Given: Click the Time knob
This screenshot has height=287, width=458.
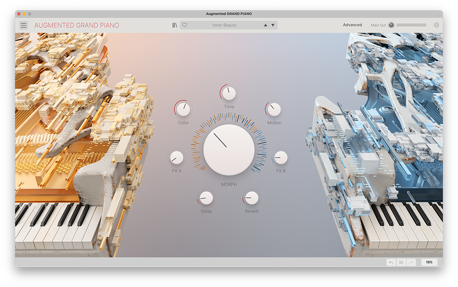Looking at the screenshot, I should pos(229,93).
